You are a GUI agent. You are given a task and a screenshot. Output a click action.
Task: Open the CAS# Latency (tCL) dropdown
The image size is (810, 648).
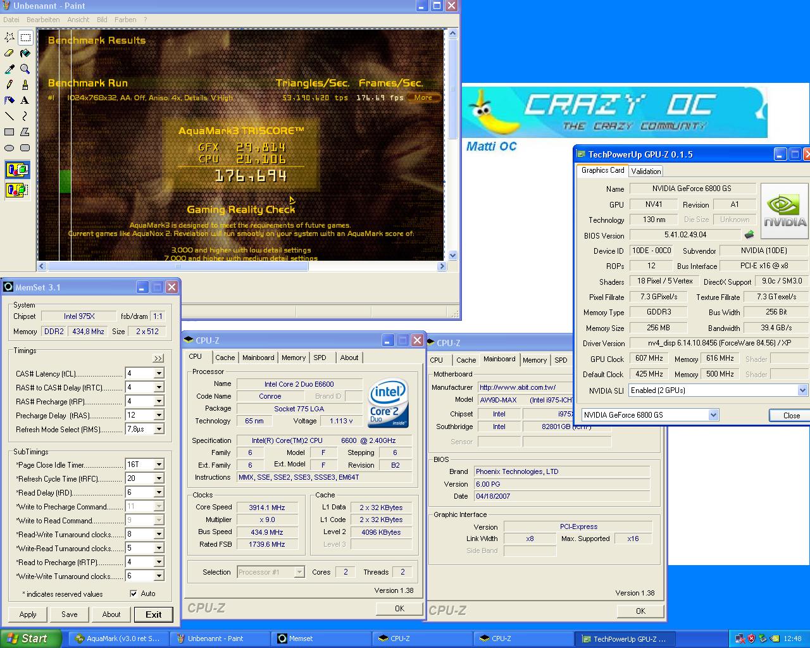point(159,373)
